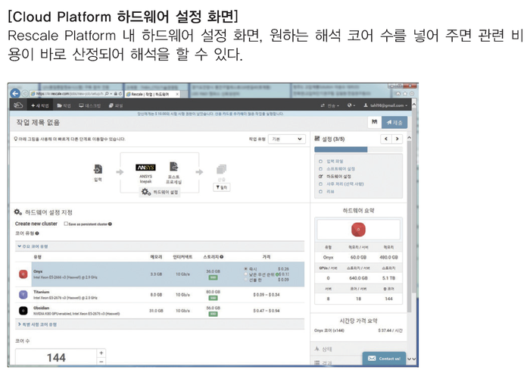Click the rescale.com URL address bar
530x376 pixels.
(x=70, y=94)
